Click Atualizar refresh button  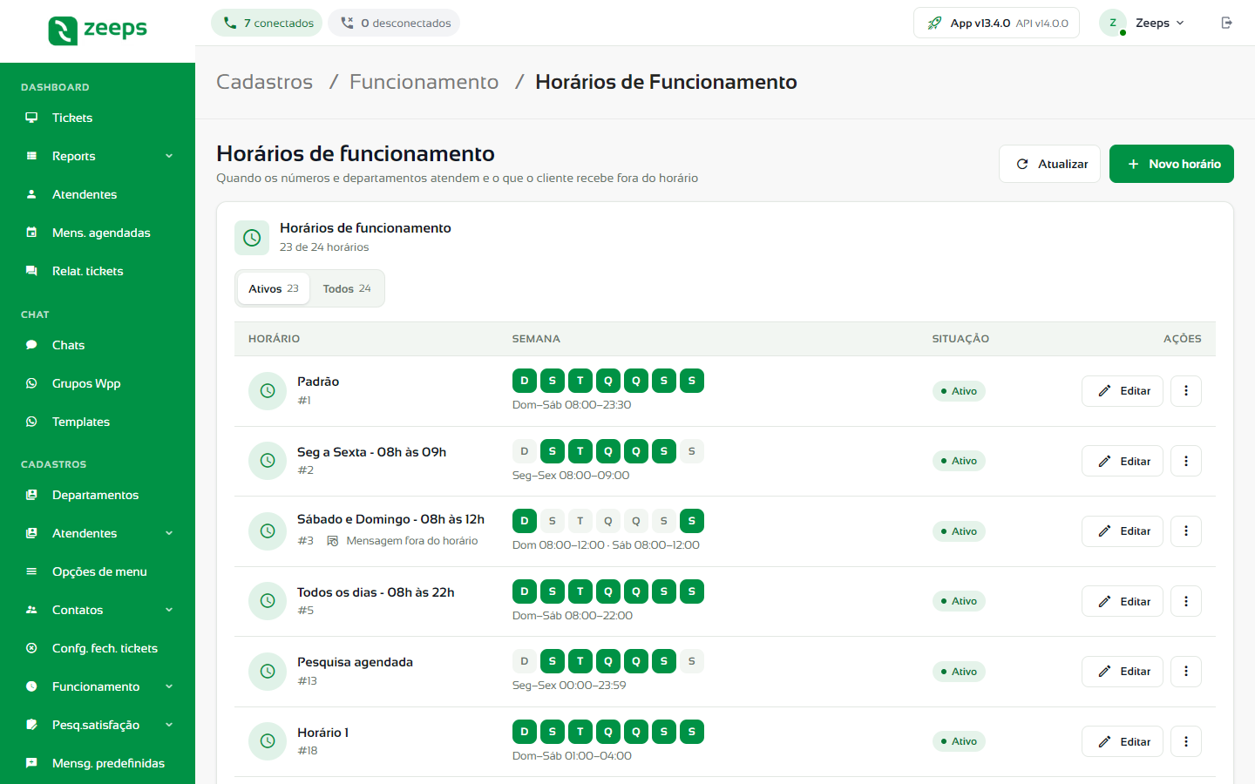(1049, 164)
